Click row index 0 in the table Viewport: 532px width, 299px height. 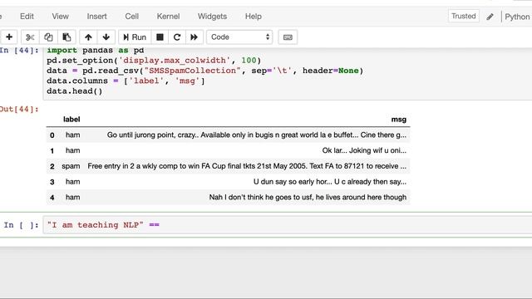[52, 135]
